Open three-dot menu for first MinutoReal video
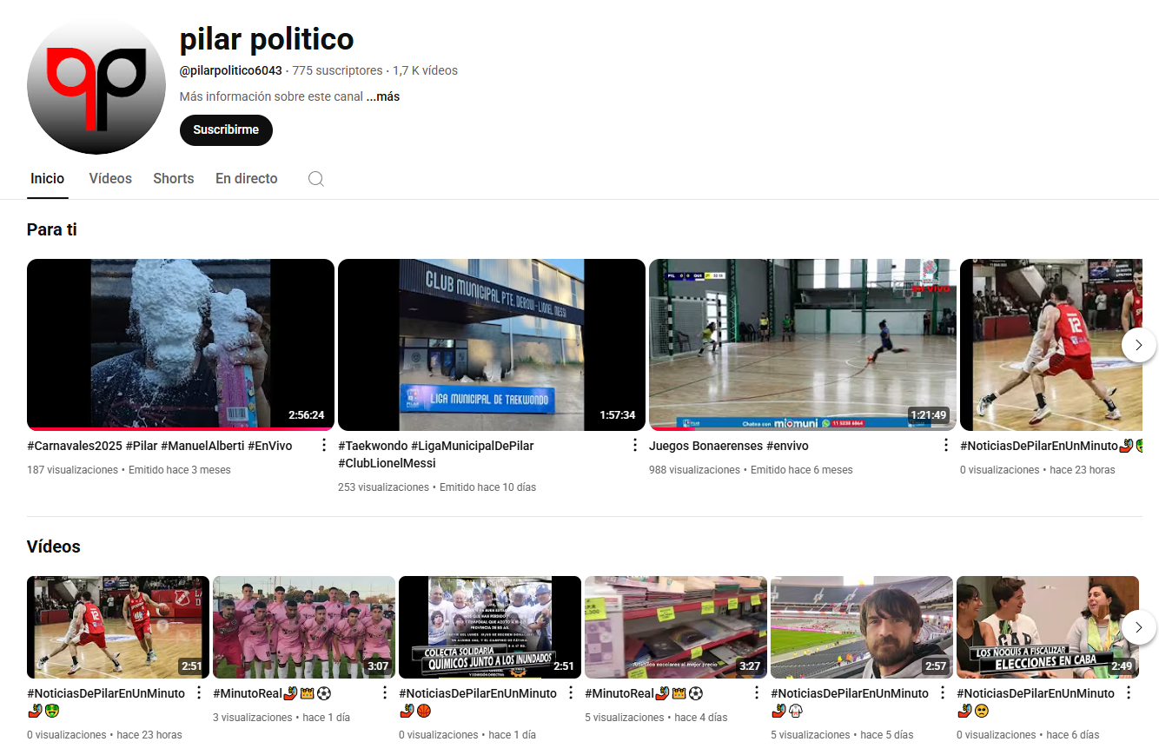 (x=385, y=693)
